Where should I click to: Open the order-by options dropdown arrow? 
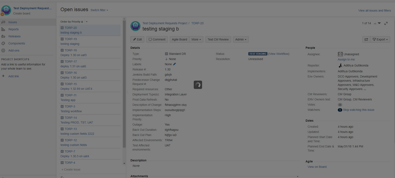[87, 22]
